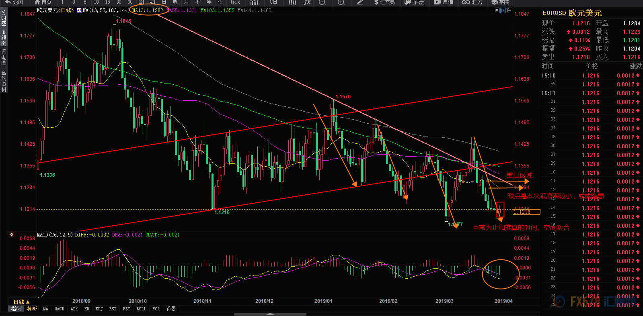Switch to K线图 sidebar tab

click(x=4, y=38)
